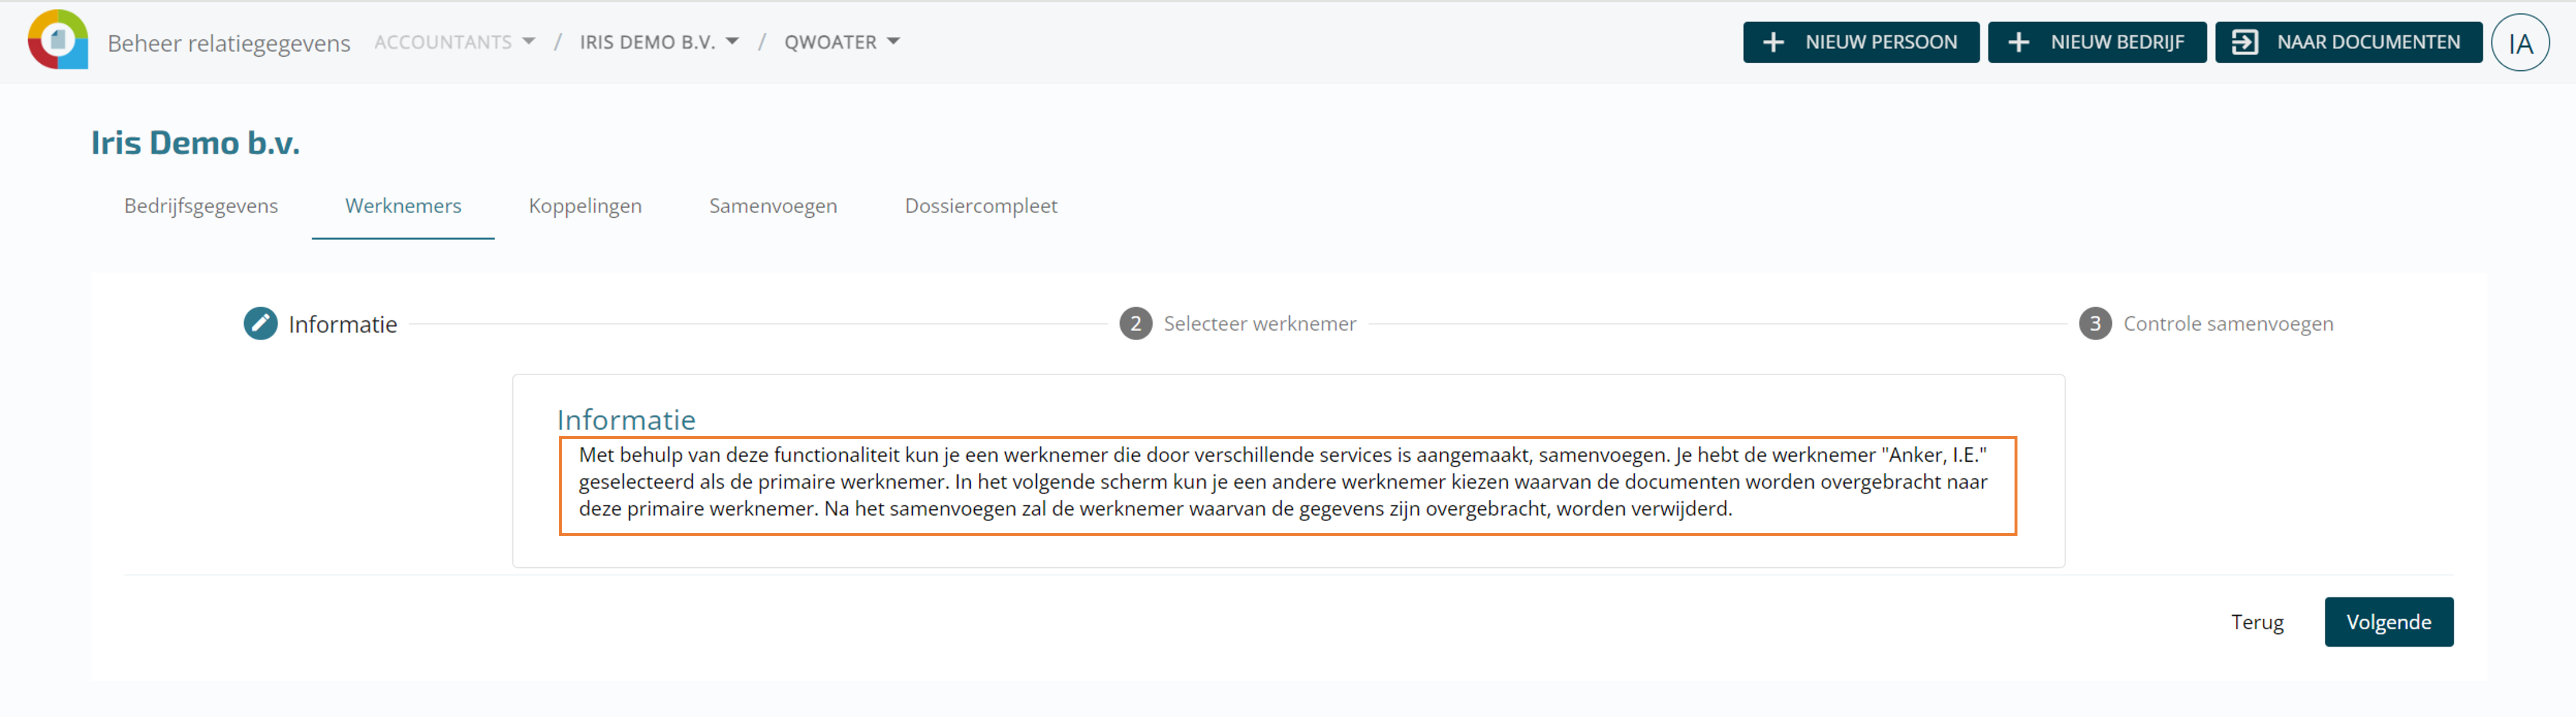Click the exit-arrow icon on Naar documenten
Viewport: 2576px width, 717px height.
[x=2244, y=42]
